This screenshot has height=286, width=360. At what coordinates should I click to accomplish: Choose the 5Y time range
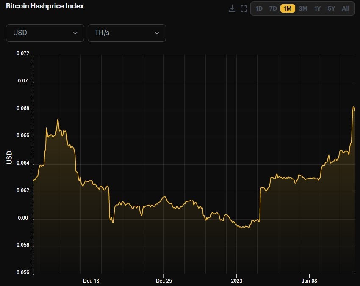pos(331,8)
